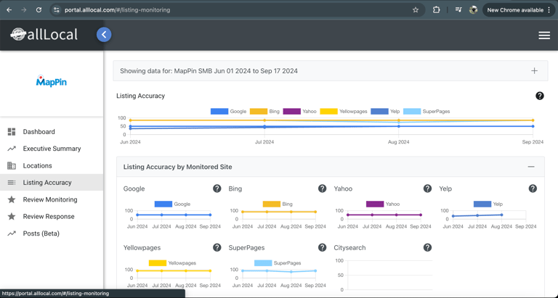Open help for the Google chart

click(x=217, y=189)
